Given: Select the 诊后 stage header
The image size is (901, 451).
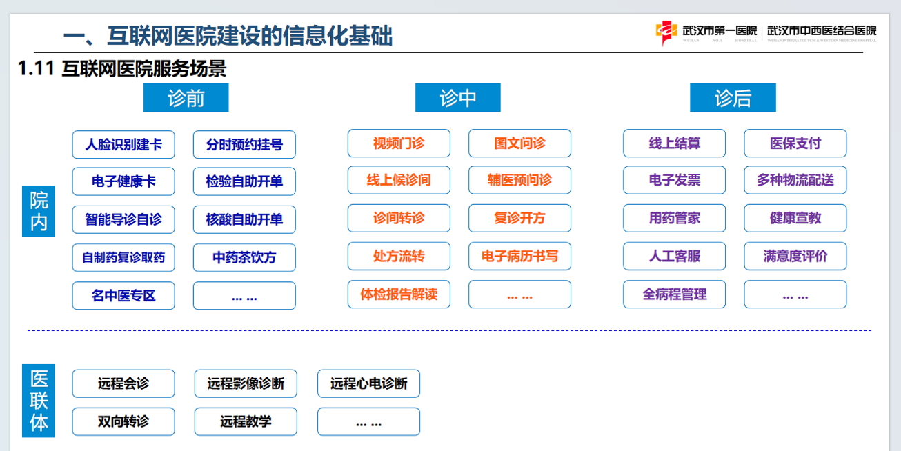Looking at the screenshot, I should (x=733, y=98).
